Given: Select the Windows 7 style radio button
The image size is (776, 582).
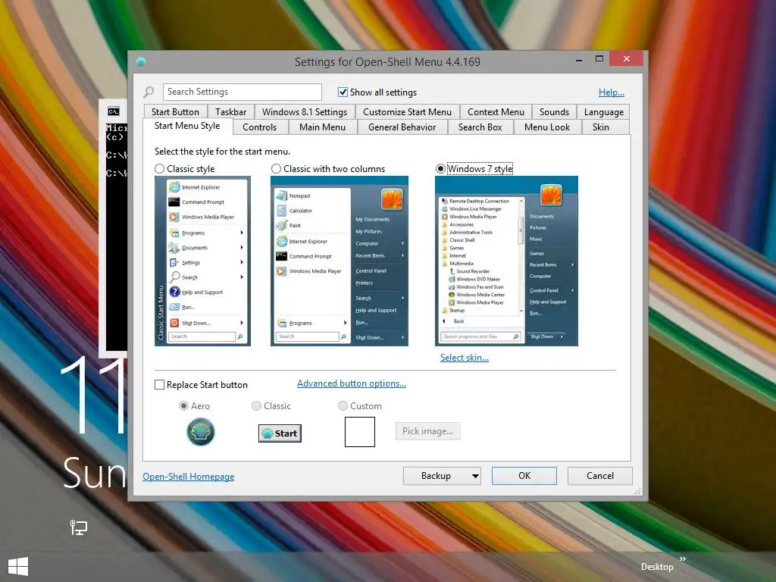Looking at the screenshot, I should pos(440,169).
